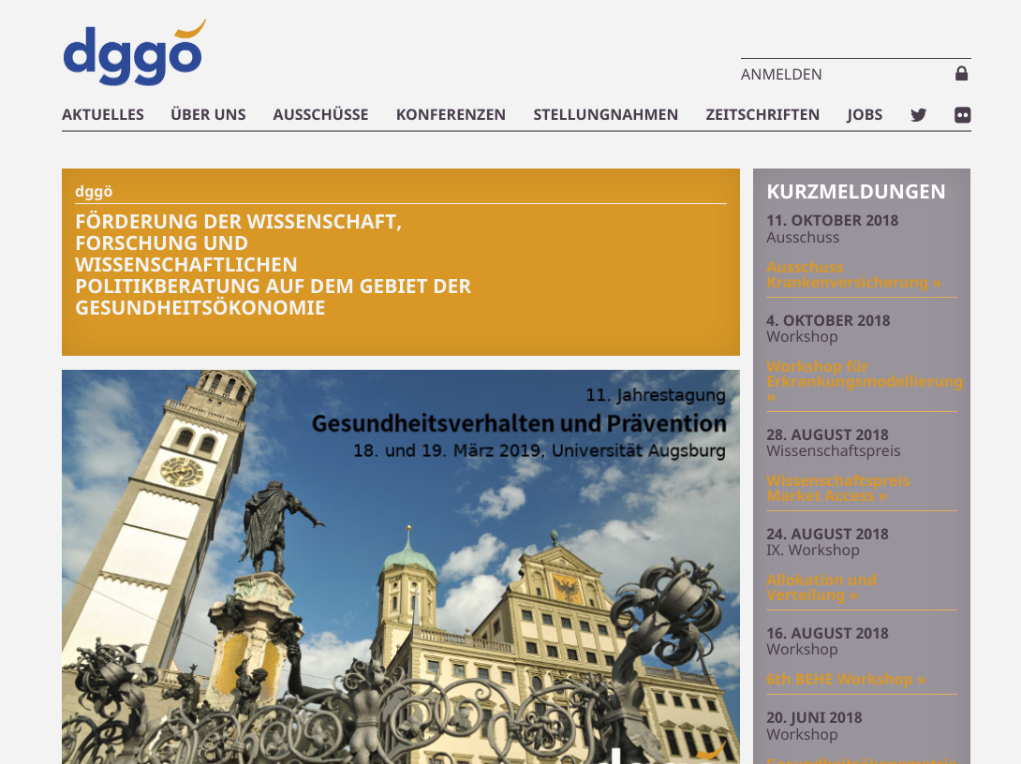The image size is (1021, 764).
Task: Click the Anmelden login link
Action: pos(781,74)
